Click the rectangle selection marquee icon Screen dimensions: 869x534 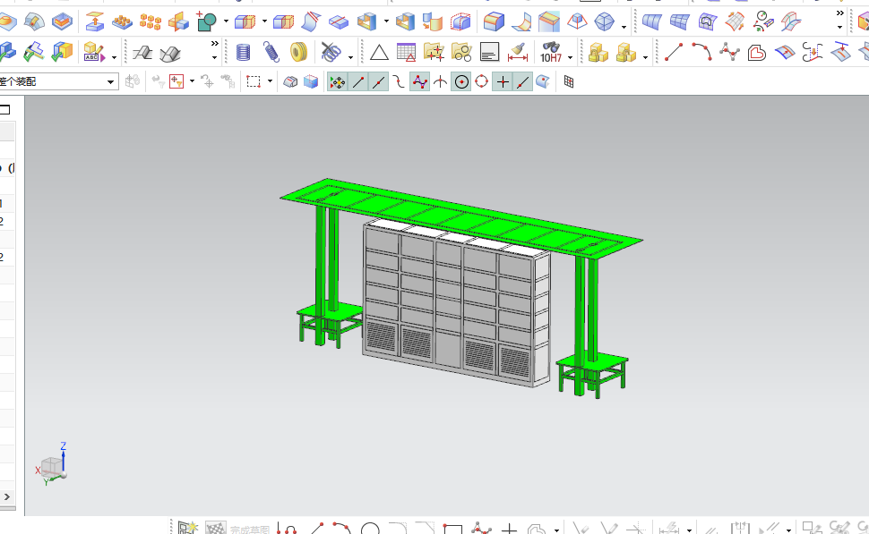click(x=254, y=82)
